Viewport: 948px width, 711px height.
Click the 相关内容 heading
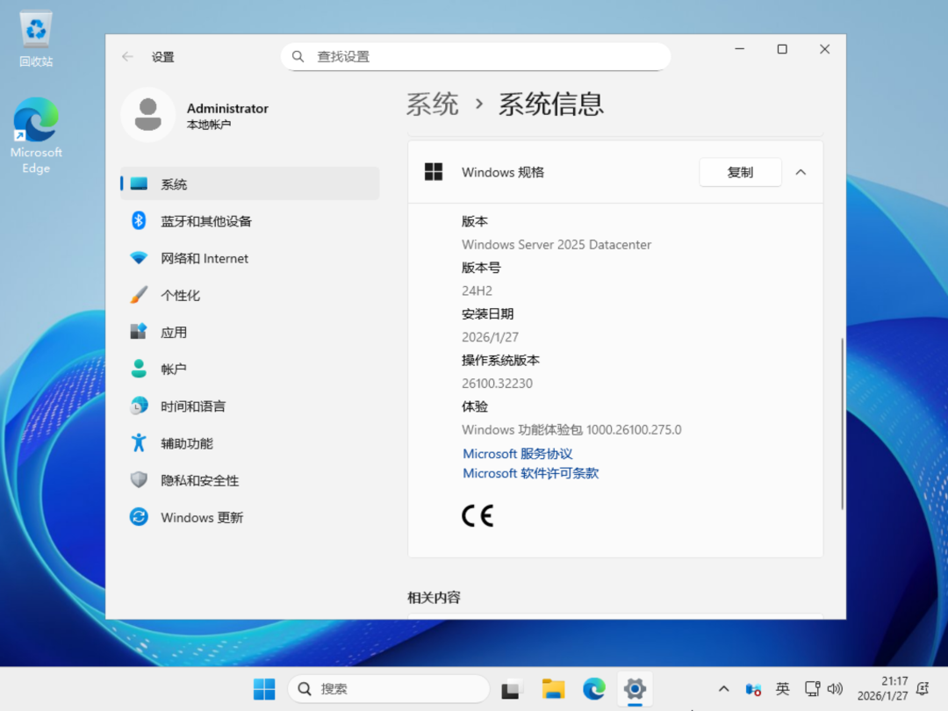pos(434,598)
